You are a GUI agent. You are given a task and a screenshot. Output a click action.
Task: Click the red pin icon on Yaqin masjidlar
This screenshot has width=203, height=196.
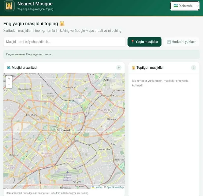(x=132, y=42)
